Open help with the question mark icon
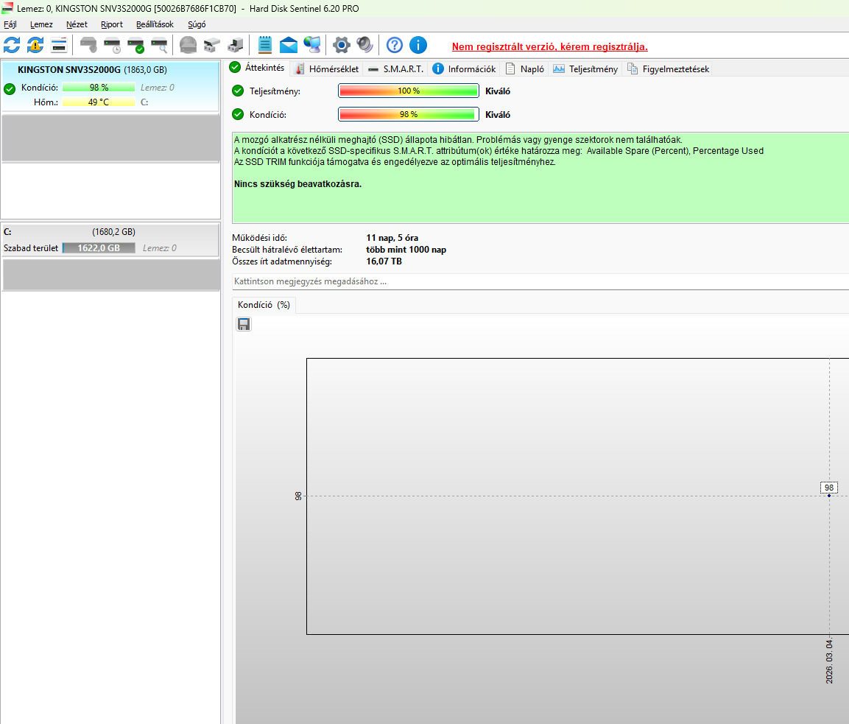 coord(395,45)
